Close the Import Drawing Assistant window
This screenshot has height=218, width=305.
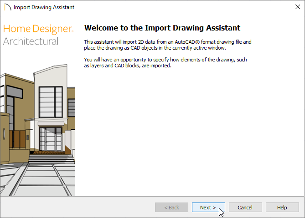pos(297,7)
